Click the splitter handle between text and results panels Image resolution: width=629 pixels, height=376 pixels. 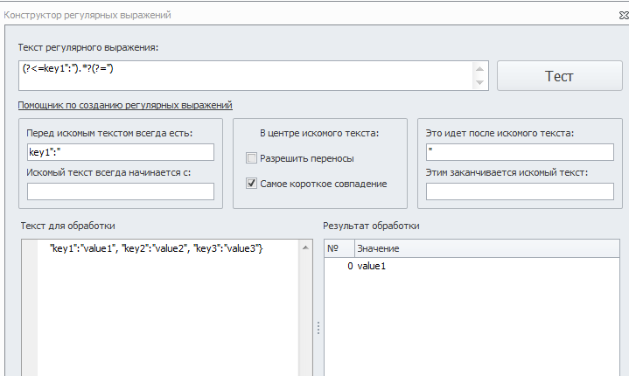tap(318, 328)
